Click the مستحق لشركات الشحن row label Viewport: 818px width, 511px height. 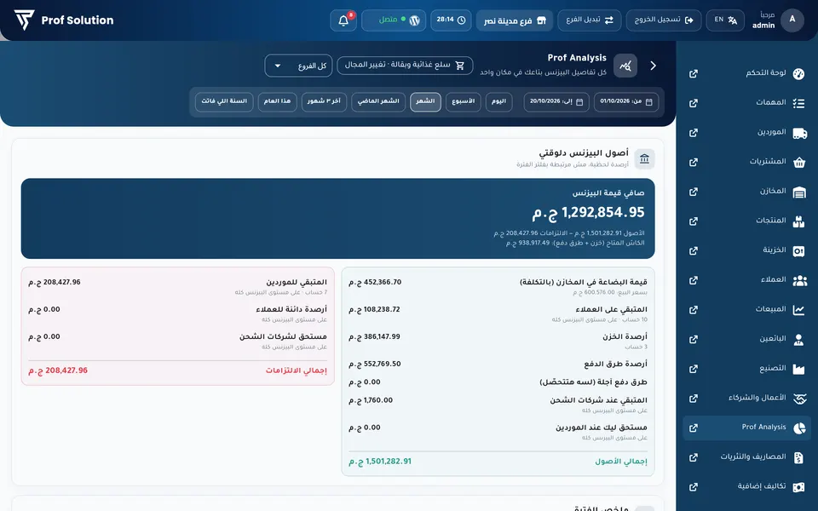283,337
